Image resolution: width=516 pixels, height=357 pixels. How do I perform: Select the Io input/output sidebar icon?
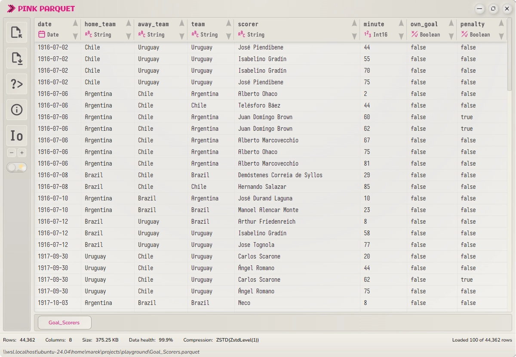point(16,135)
